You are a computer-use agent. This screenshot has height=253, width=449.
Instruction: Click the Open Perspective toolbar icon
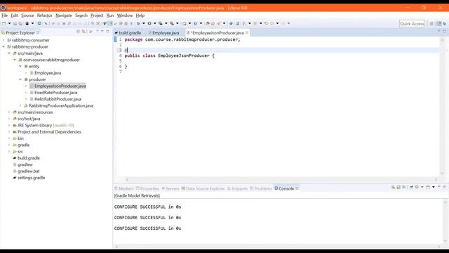click(x=431, y=24)
